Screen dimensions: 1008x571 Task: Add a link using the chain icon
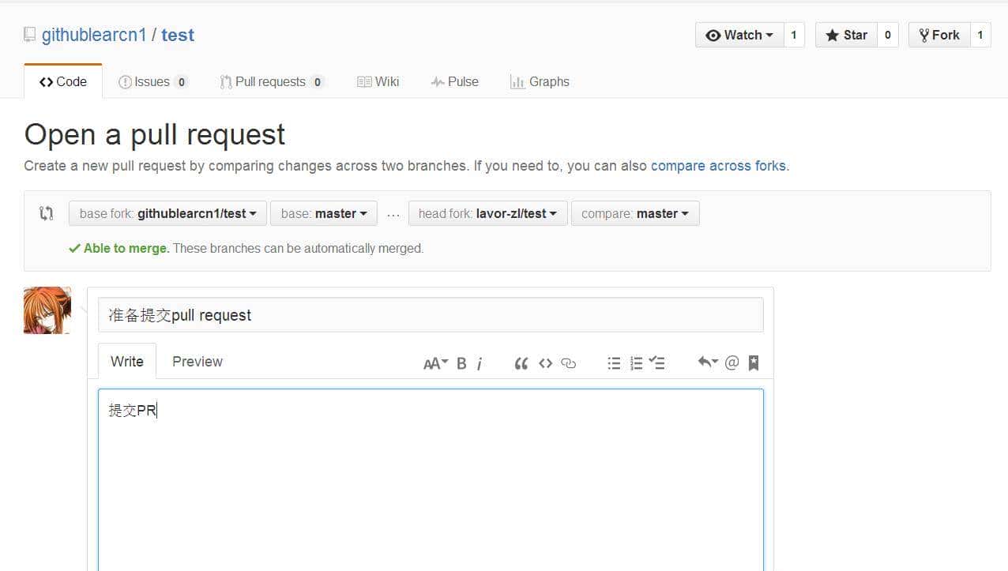(x=568, y=363)
